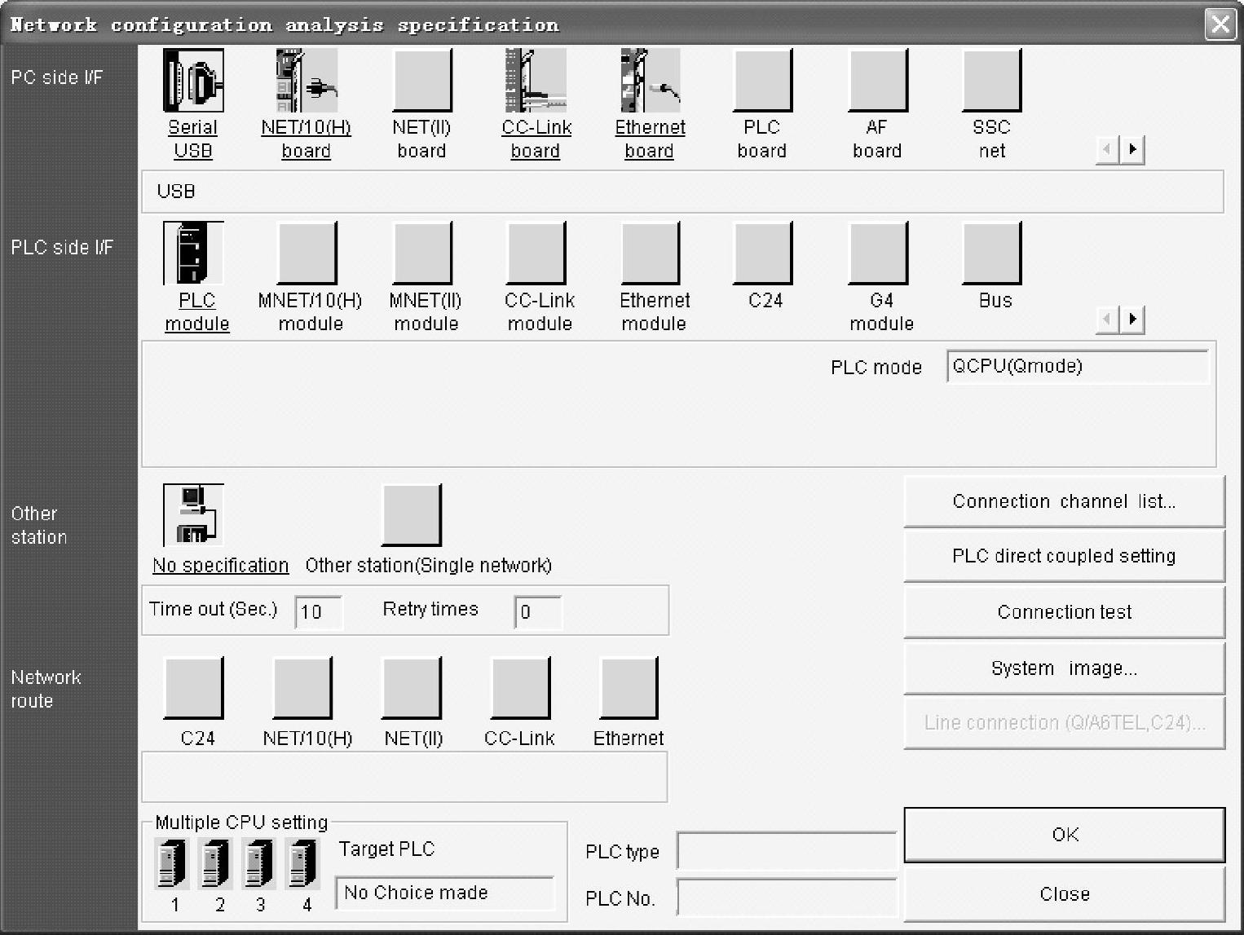Run the Connection test
This screenshot has width=1244, height=935.
tap(1064, 612)
